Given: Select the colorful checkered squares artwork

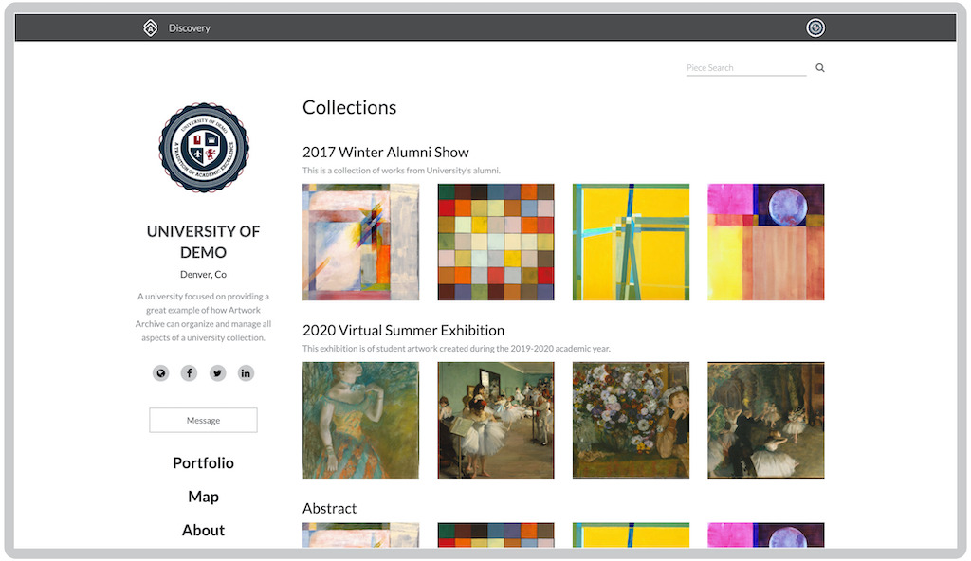Looking at the screenshot, I should coord(496,242).
